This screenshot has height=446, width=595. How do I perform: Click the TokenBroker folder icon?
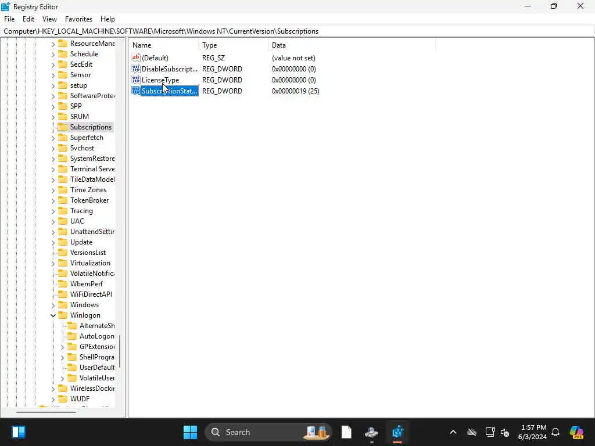point(63,200)
